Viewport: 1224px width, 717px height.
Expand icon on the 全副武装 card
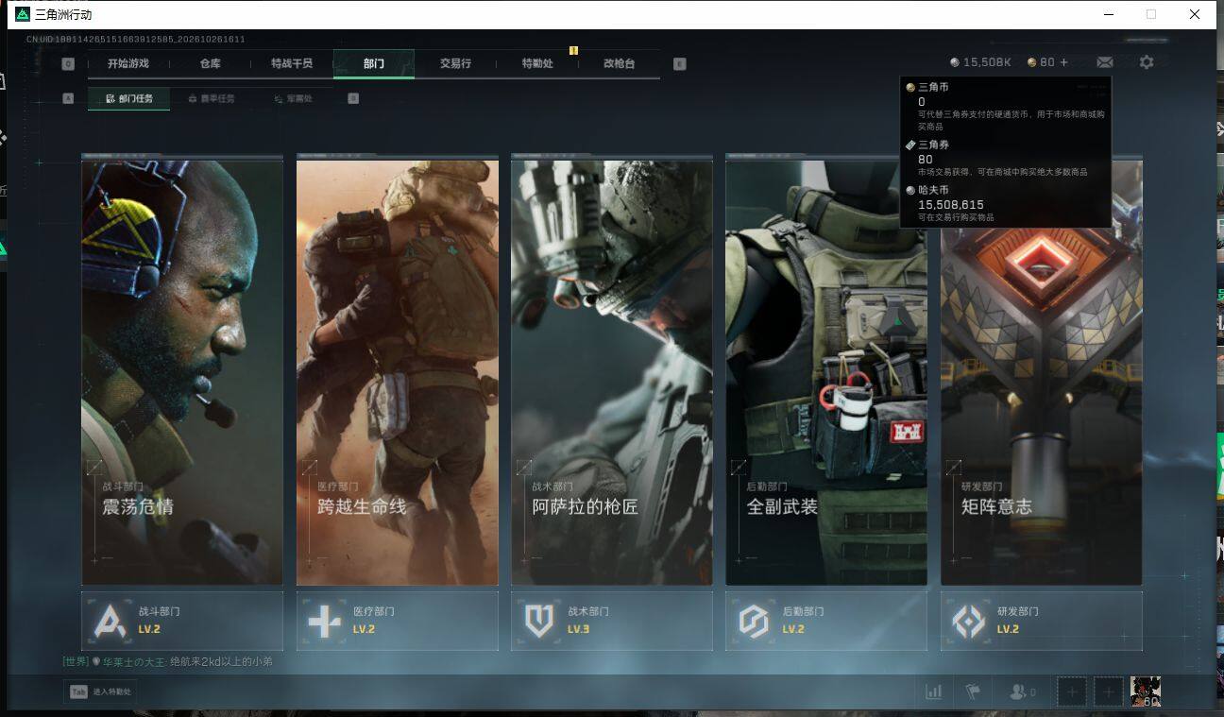[738, 467]
